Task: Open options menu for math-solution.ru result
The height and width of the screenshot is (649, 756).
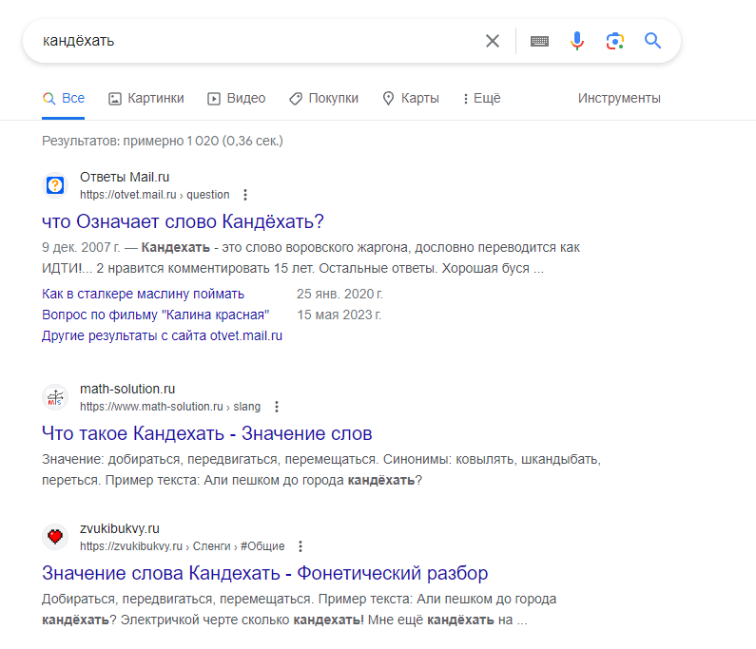Action: point(276,407)
